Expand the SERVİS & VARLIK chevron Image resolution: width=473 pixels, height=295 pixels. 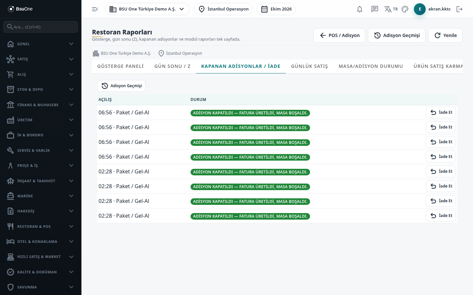71,150
